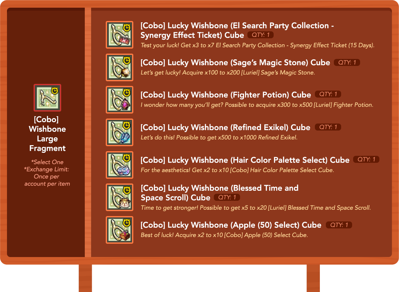Select the Synergy Effect Ticket Cube icon
Image resolution: width=399 pixels, height=292 pixels.
tap(119, 35)
